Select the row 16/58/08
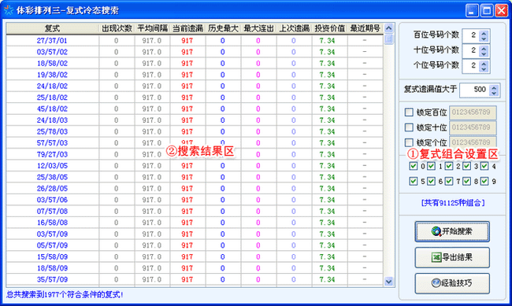 (x=195, y=223)
